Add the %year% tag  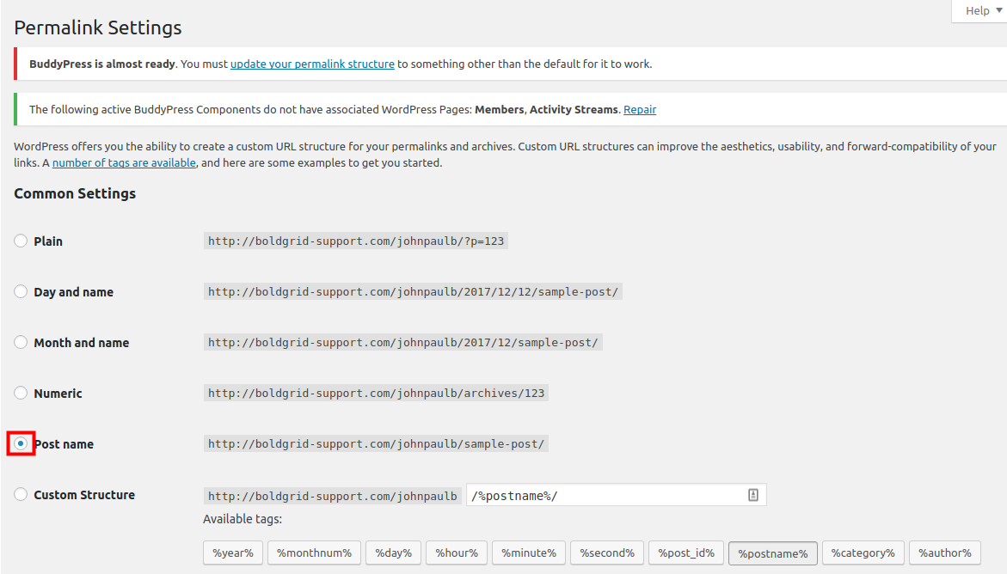[x=233, y=553]
